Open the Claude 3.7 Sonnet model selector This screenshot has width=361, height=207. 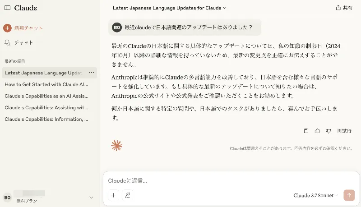[x=315, y=195]
